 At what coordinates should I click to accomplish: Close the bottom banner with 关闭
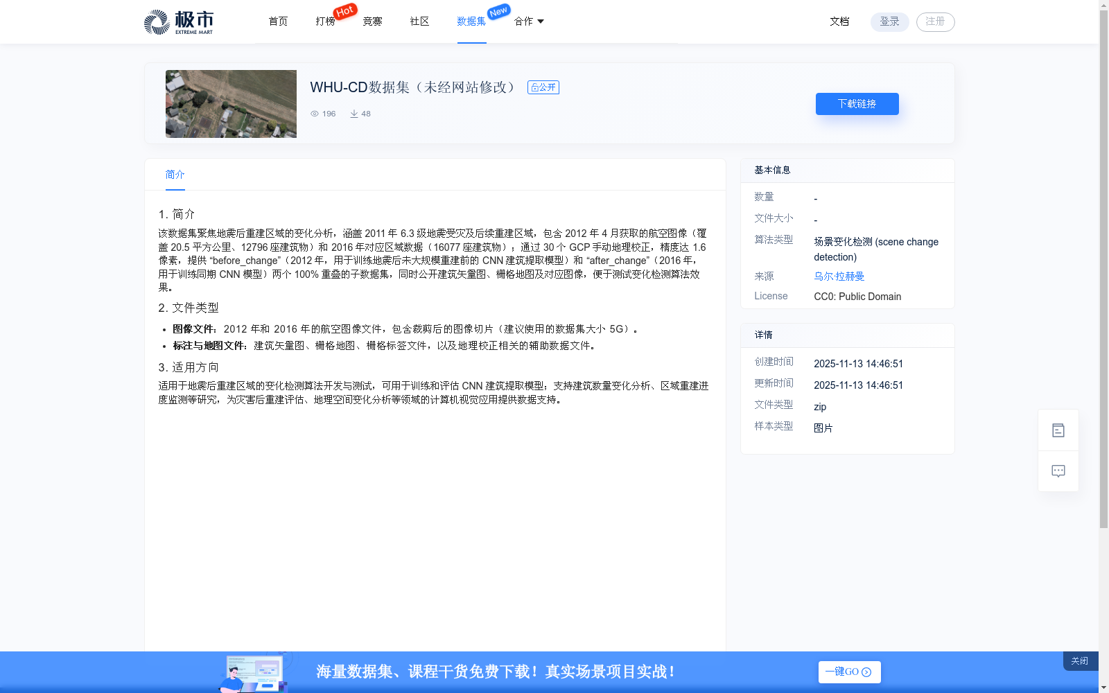click(x=1080, y=661)
